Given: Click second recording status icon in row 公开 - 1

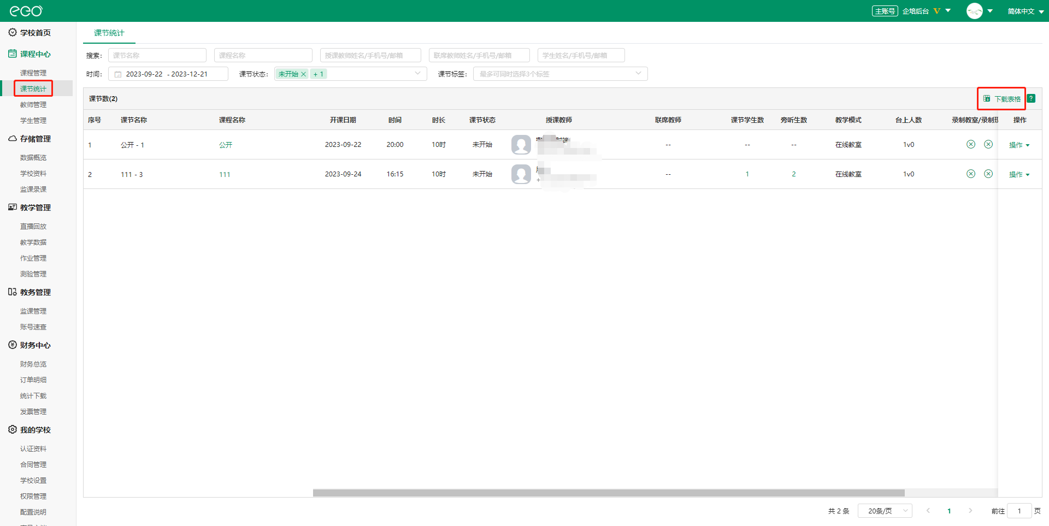Looking at the screenshot, I should click(x=988, y=144).
